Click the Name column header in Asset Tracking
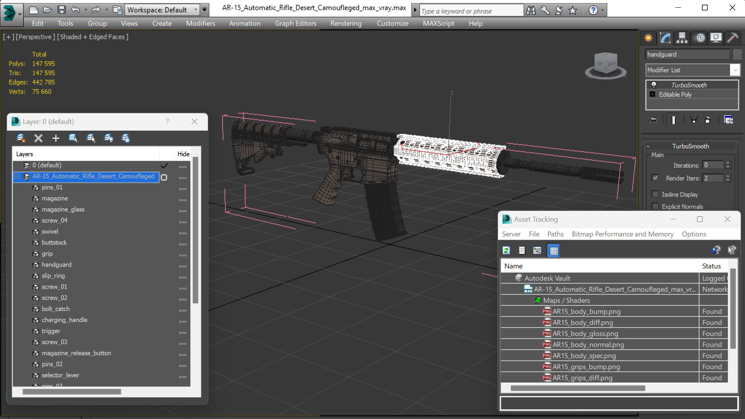 [x=600, y=266]
